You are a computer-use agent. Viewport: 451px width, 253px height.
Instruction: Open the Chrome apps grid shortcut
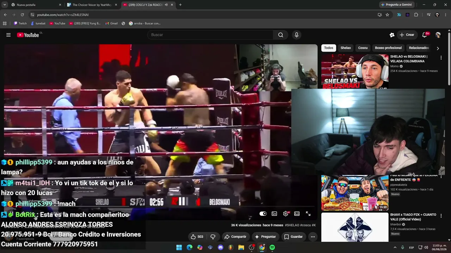pyautogui.click(x=5, y=24)
